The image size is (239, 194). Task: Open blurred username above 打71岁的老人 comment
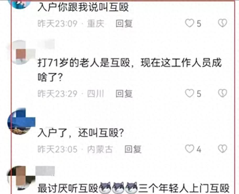click(x=46, y=44)
